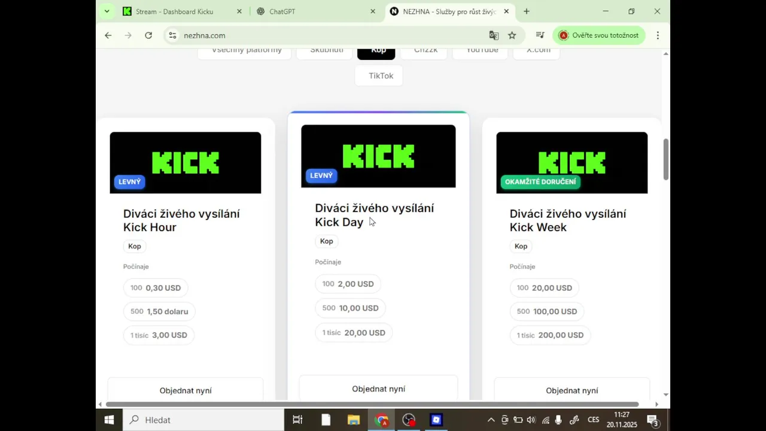This screenshot has width=766, height=431.
Task: Click the Hledat taskbar search box
Action: 203,420
